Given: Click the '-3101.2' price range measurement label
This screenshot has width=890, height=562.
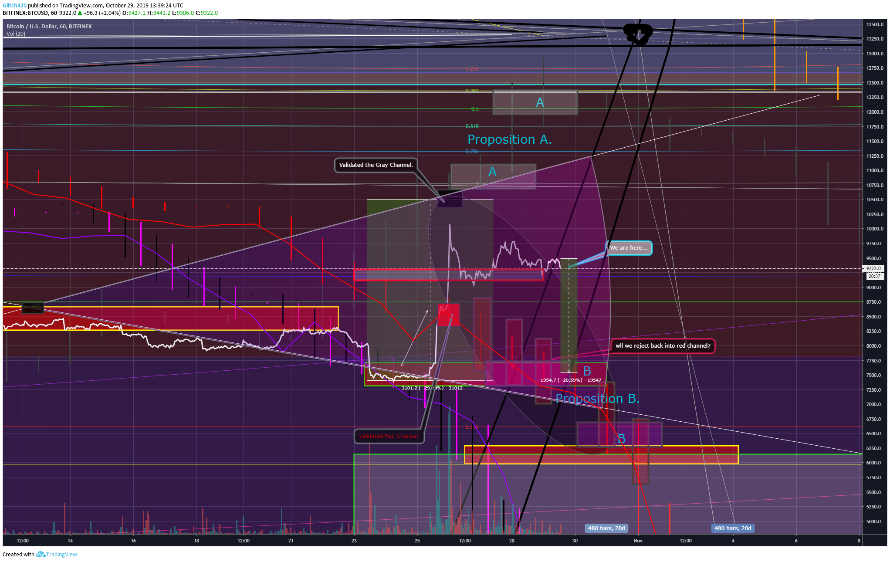Looking at the screenshot, I should tap(430, 388).
